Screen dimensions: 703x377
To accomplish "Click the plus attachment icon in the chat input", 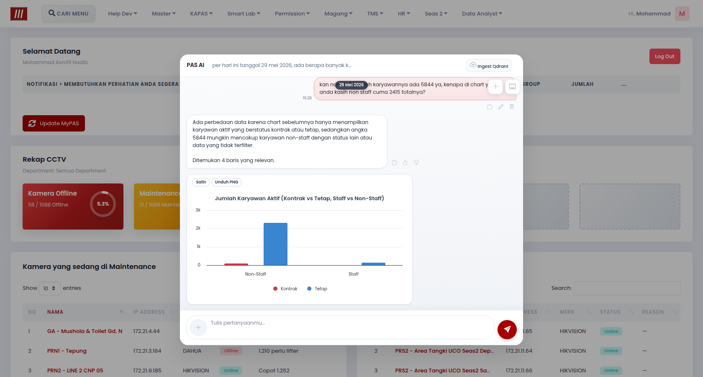I will [x=198, y=328].
